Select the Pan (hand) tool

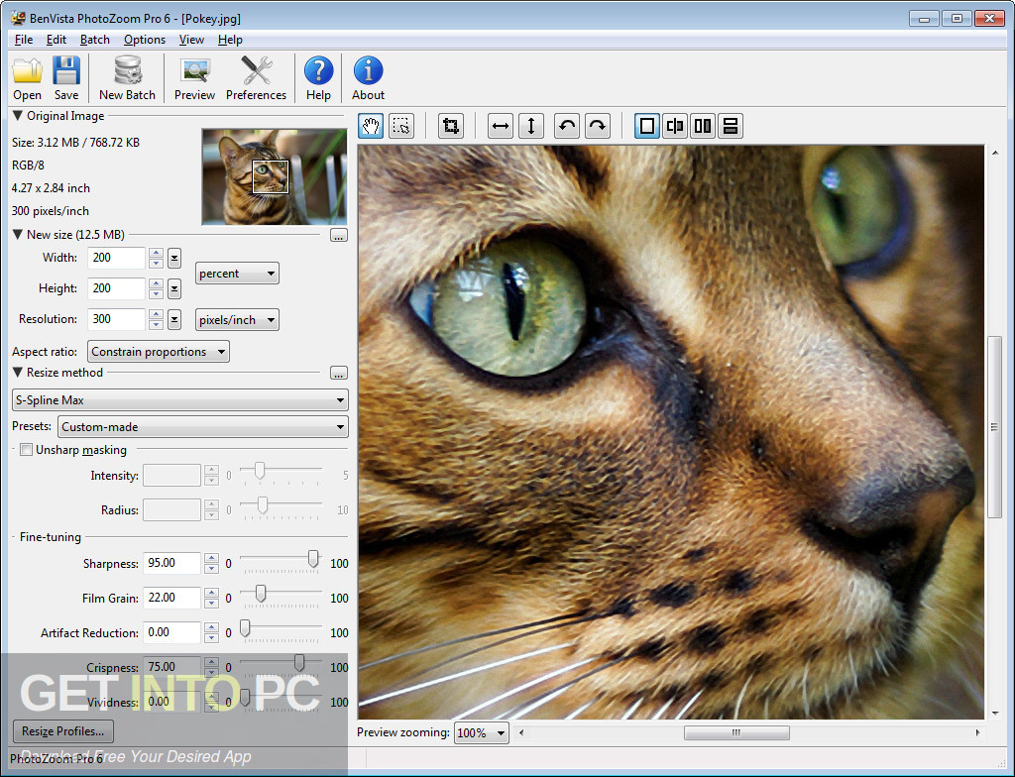[369, 125]
